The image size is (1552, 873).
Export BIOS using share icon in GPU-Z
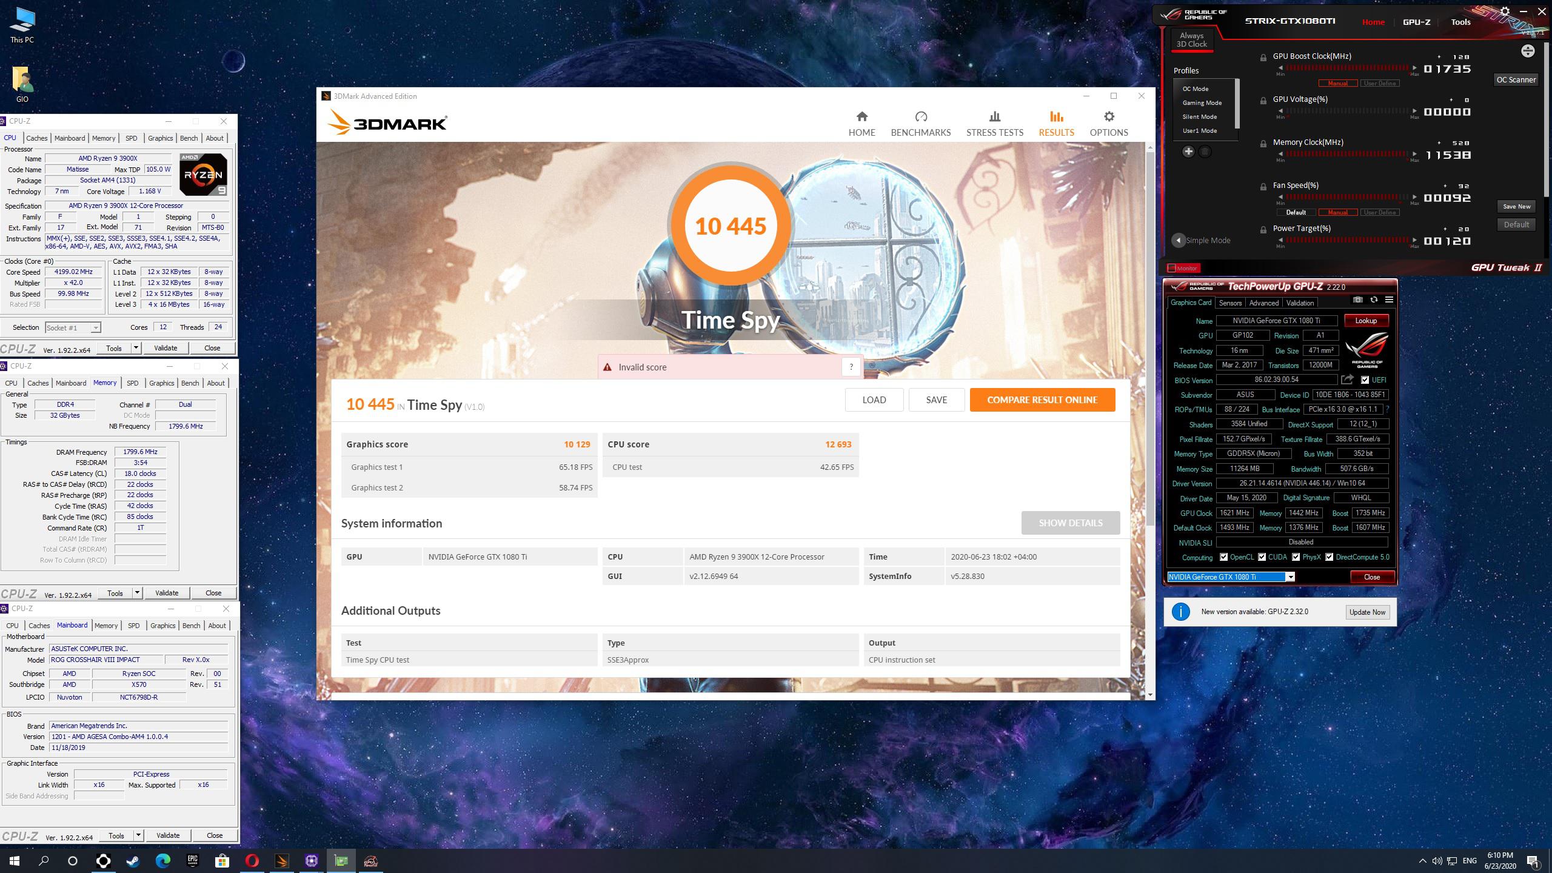coord(1347,380)
